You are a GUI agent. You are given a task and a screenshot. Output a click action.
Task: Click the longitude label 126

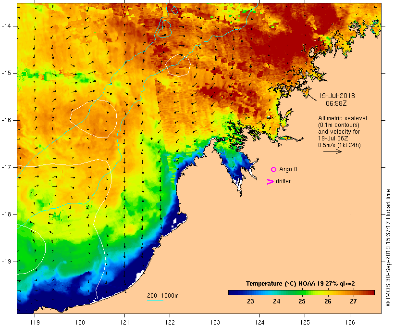[350, 322]
